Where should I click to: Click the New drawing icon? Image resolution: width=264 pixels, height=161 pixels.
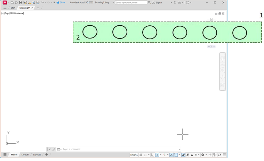click(x=12, y=2)
